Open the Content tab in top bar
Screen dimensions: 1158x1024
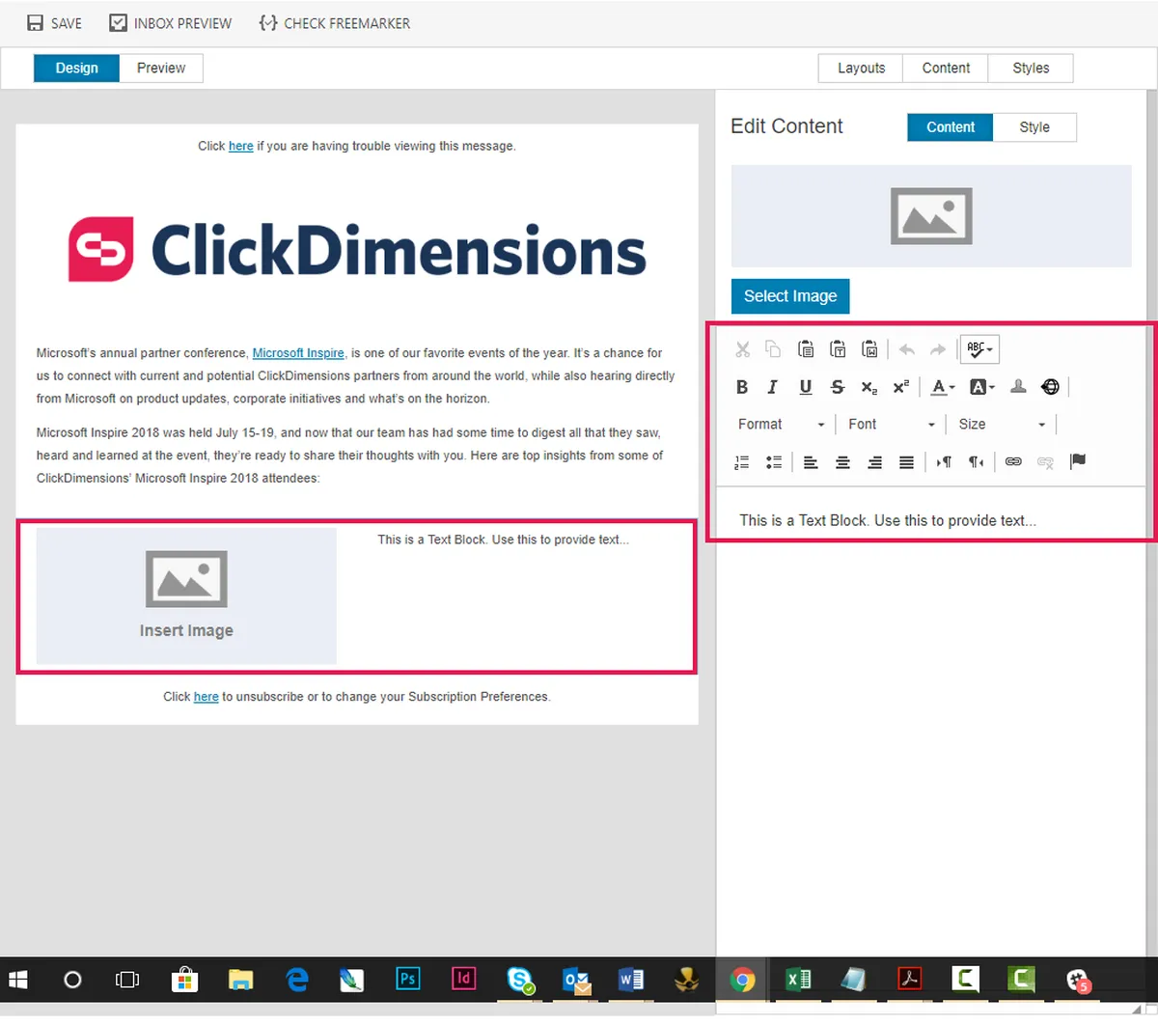pos(946,68)
